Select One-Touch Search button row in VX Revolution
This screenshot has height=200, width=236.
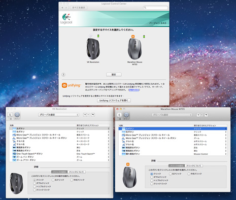coord(59,154)
